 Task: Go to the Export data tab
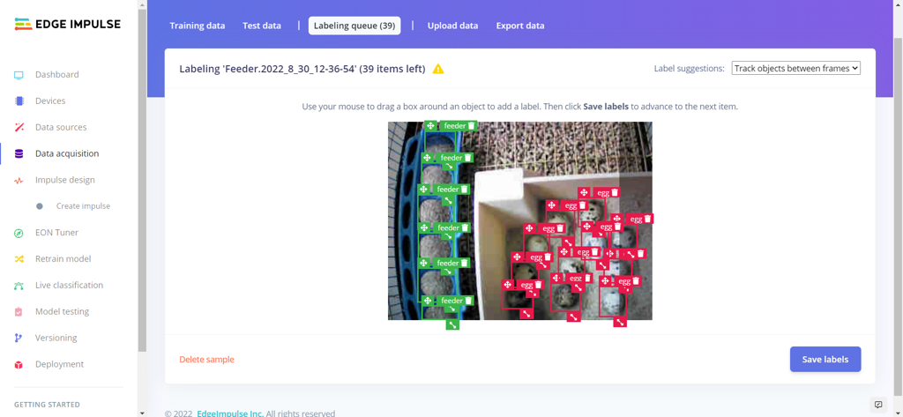520,26
